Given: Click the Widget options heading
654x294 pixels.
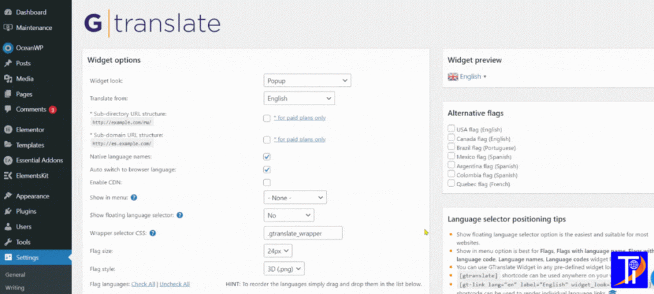Looking at the screenshot, I should (x=114, y=61).
